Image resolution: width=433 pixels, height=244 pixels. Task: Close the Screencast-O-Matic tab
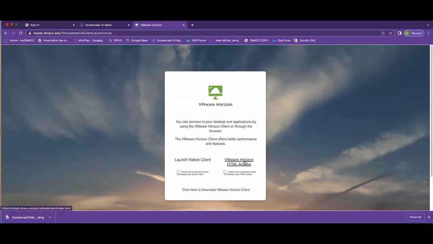[129, 25]
